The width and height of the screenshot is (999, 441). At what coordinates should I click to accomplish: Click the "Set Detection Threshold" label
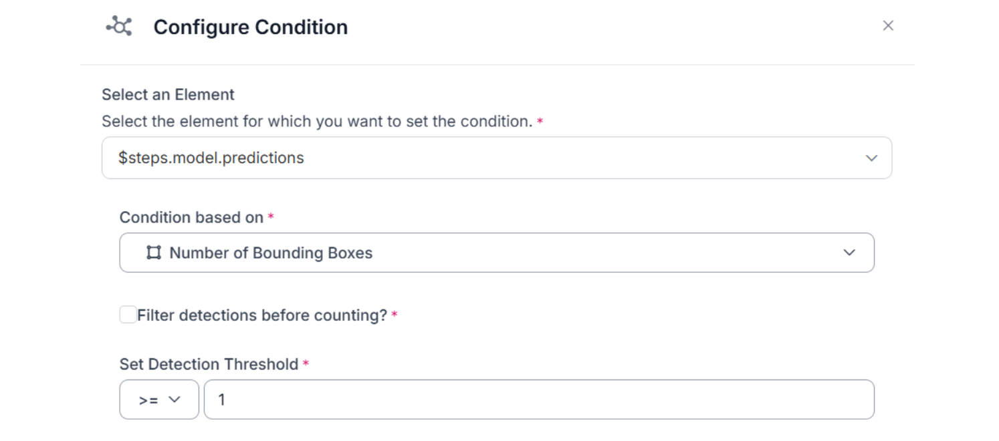[209, 364]
